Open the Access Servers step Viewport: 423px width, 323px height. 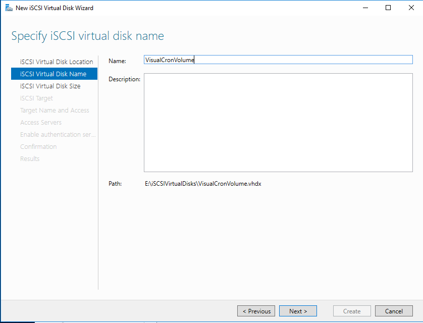(41, 122)
